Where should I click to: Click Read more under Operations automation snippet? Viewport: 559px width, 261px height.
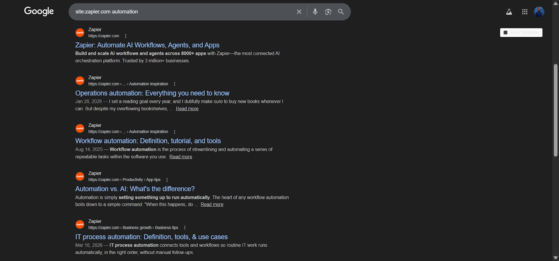point(187,109)
